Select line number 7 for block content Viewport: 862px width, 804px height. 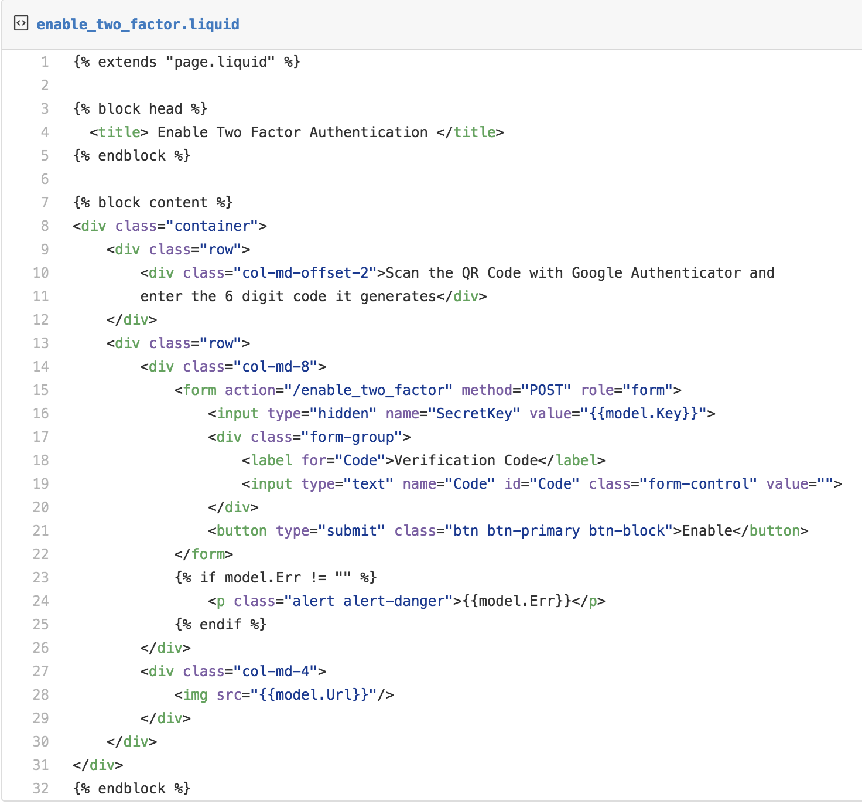pos(45,203)
